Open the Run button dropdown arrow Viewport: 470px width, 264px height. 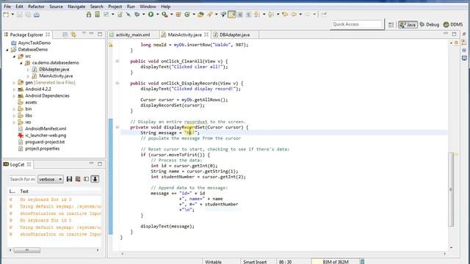[x=157, y=15]
